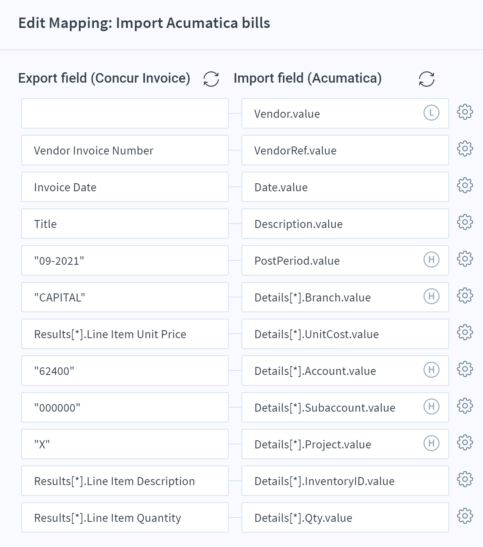Edit the Line Item Description export field
Screen dimensions: 483x547
(125, 481)
